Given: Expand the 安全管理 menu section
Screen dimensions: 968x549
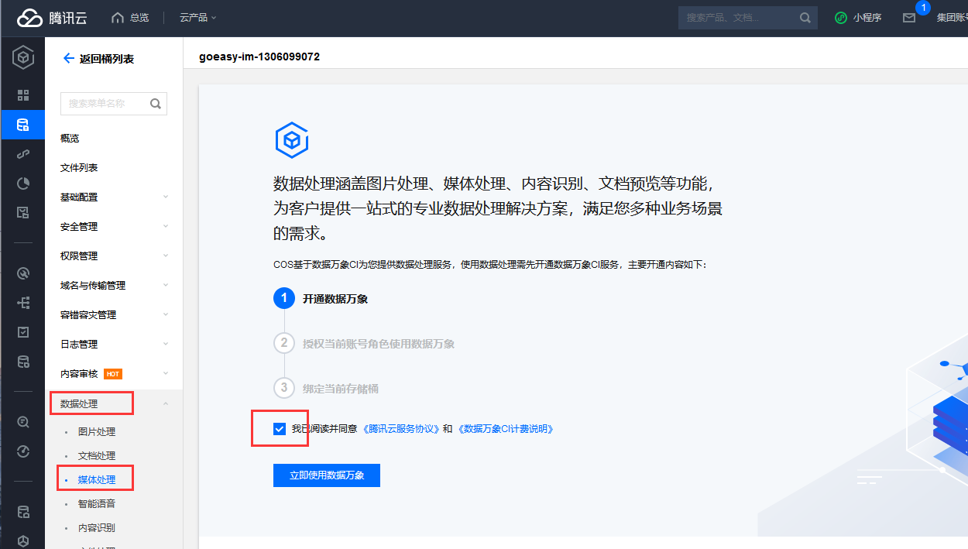Looking at the screenshot, I should point(114,227).
